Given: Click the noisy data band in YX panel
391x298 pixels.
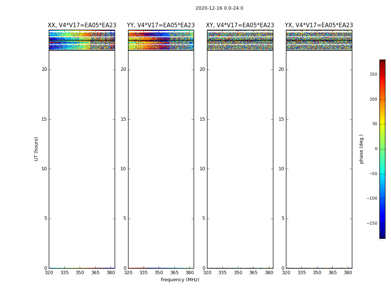Looking at the screenshot, I should (319, 40).
